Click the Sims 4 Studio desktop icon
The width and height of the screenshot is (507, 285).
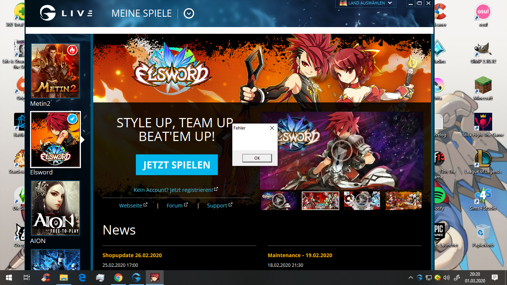point(483,199)
